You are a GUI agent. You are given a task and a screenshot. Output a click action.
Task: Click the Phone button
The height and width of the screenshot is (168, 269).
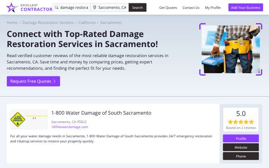241,156
